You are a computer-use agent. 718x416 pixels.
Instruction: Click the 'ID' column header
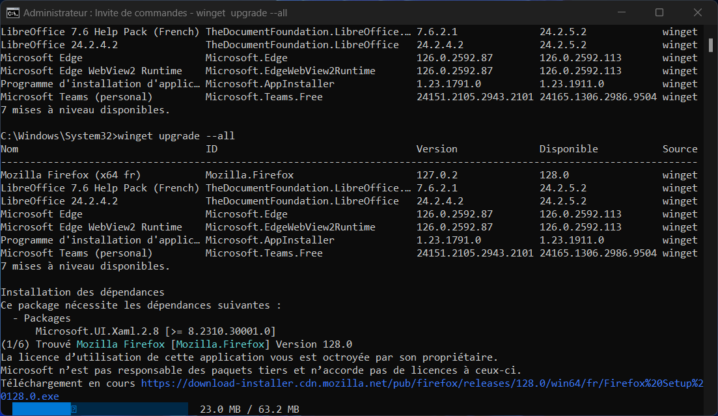point(212,149)
